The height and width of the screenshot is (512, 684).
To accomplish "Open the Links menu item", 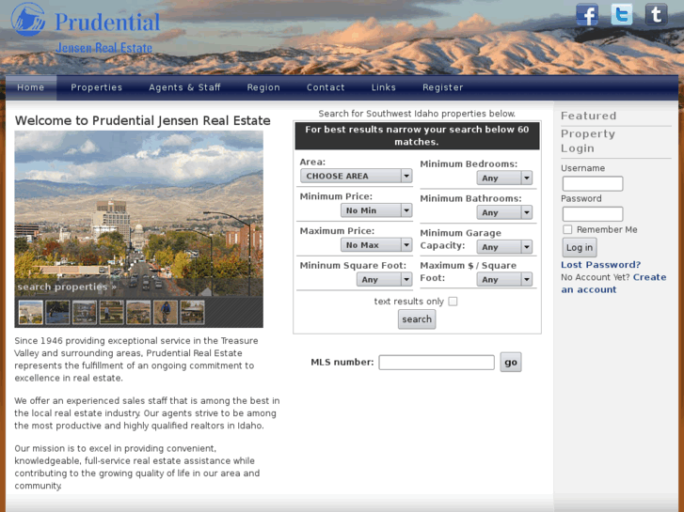I will point(384,87).
